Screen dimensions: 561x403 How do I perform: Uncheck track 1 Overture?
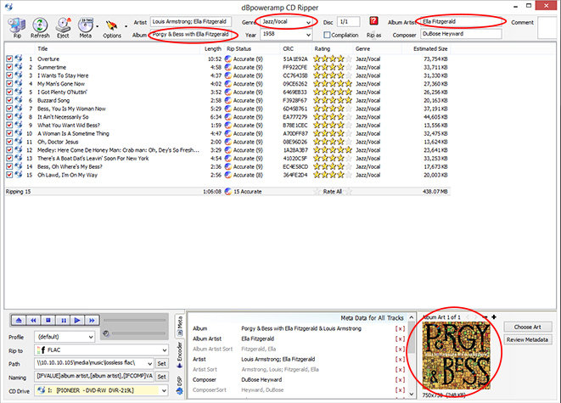pos(9,59)
